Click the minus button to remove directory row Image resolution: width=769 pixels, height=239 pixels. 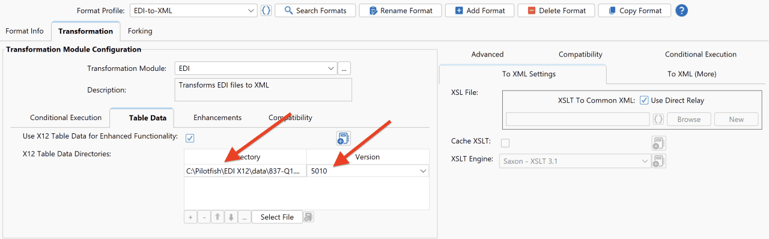[204, 217]
